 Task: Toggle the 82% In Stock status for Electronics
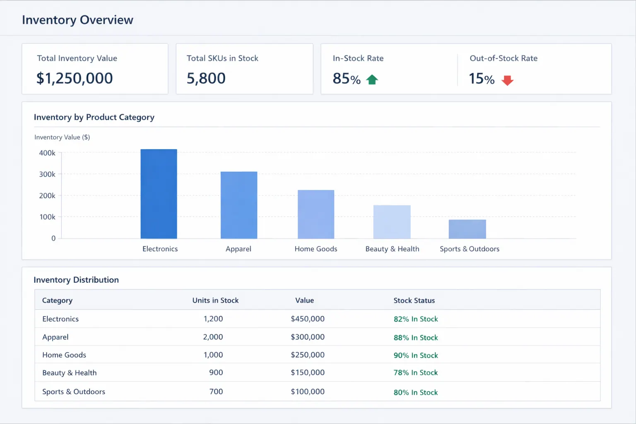415,319
